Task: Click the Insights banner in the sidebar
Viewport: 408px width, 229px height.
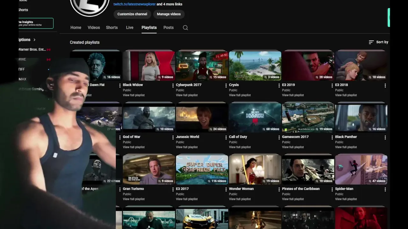Action: 36,23
